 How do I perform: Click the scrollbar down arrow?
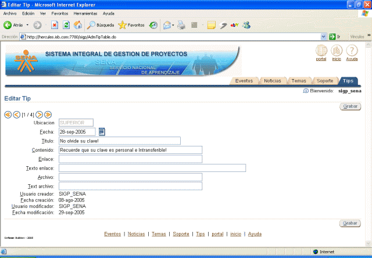[x=368, y=243]
